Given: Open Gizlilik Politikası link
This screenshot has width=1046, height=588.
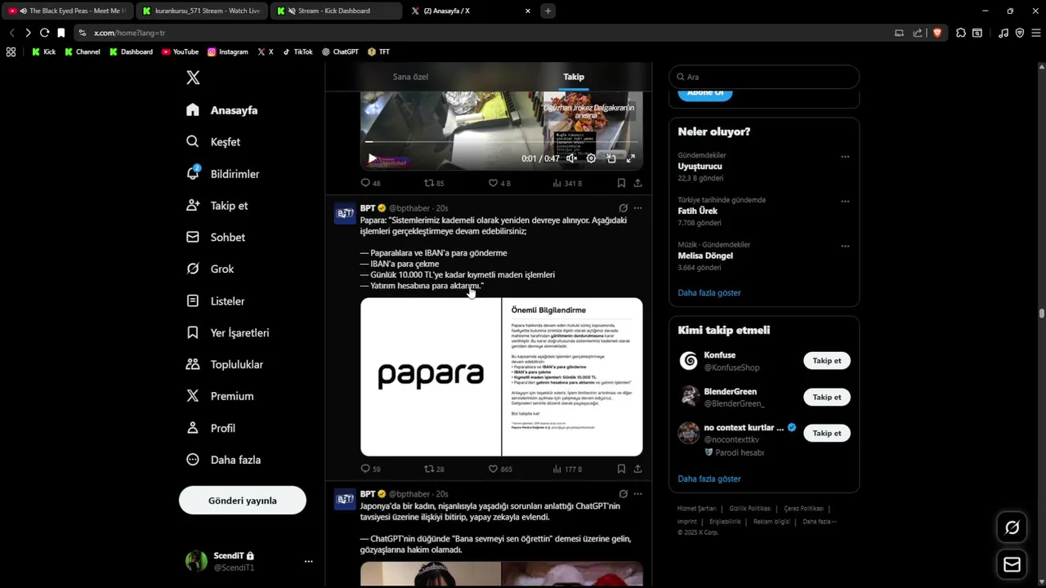Looking at the screenshot, I should point(749,508).
